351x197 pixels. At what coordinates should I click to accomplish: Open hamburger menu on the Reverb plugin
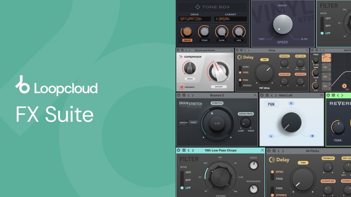[333, 95]
